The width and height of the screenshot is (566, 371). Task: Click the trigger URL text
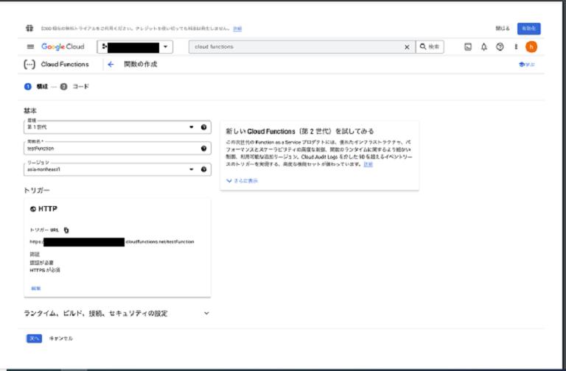(x=112, y=241)
